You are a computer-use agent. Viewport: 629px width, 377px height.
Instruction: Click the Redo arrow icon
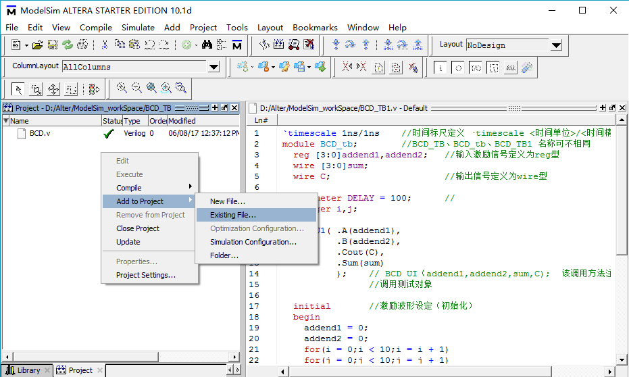pos(163,45)
